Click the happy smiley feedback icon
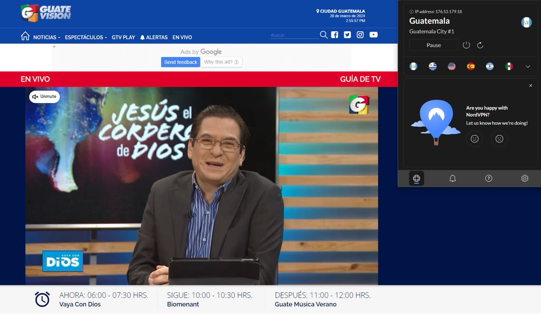Image resolution: width=541 pixels, height=314 pixels. [x=475, y=138]
